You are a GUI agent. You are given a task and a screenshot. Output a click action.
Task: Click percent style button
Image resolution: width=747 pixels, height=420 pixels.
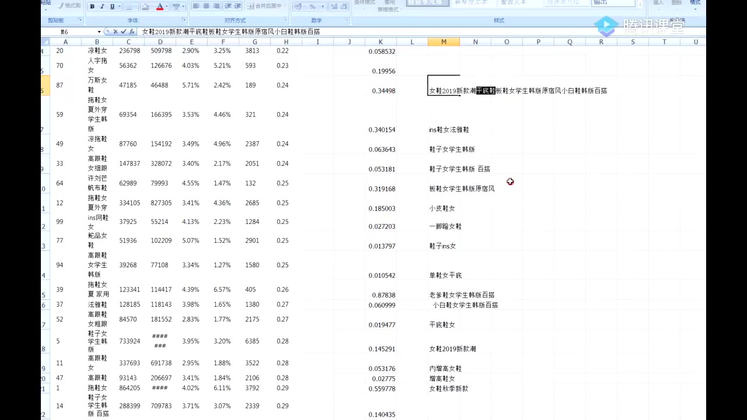[312, 6]
